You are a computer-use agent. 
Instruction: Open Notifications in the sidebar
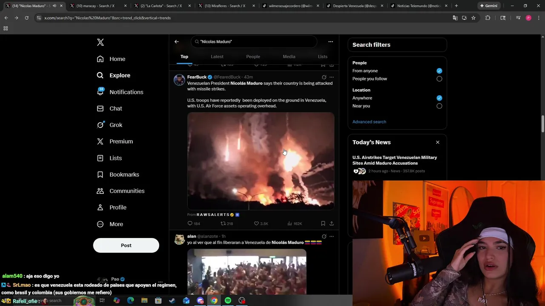click(x=120, y=92)
